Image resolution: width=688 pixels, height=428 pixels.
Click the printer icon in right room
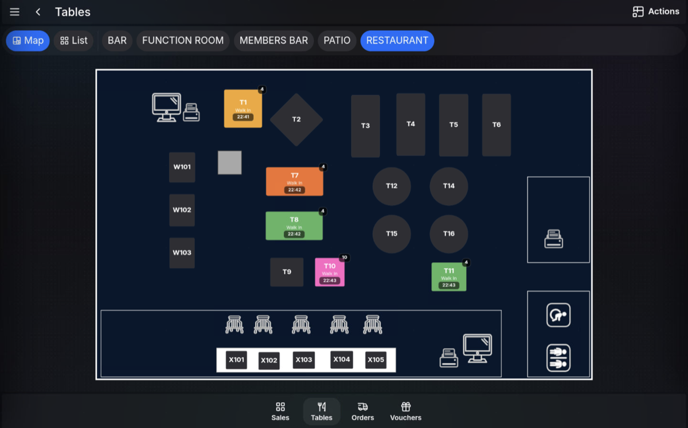pyautogui.click(x=554, y=239)
